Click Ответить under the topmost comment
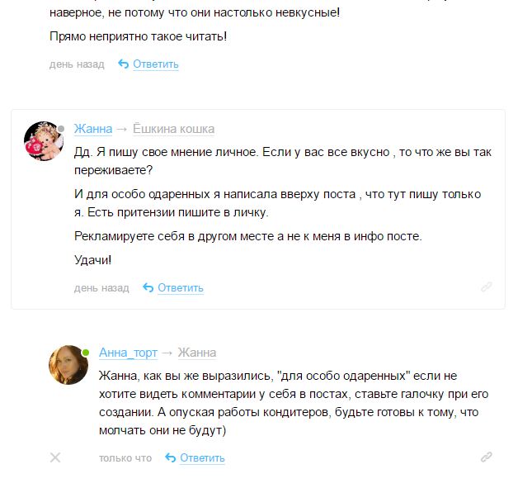Screen dimensions: 532x488 [x=156, y=64]
